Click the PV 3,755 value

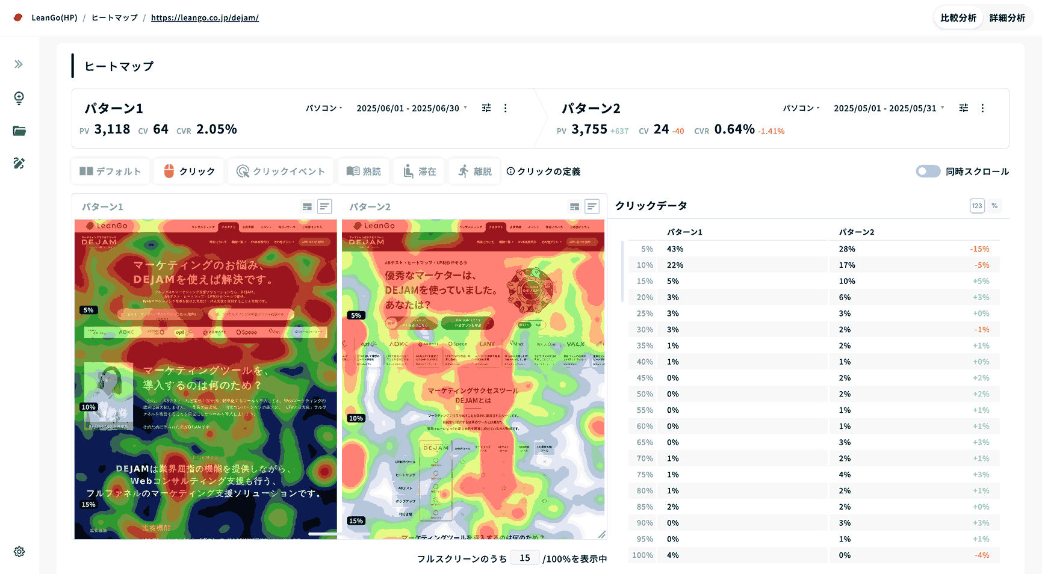coord(589,129)
